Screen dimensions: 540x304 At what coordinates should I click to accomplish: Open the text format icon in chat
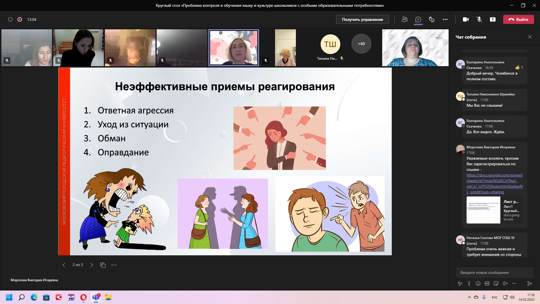coord(460,283)
